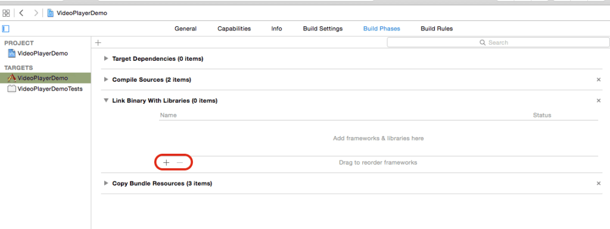Image resolution: width=610 pixels, height=229 pixels.
Task: Open the related items grid icon
Action: [6, 13]
